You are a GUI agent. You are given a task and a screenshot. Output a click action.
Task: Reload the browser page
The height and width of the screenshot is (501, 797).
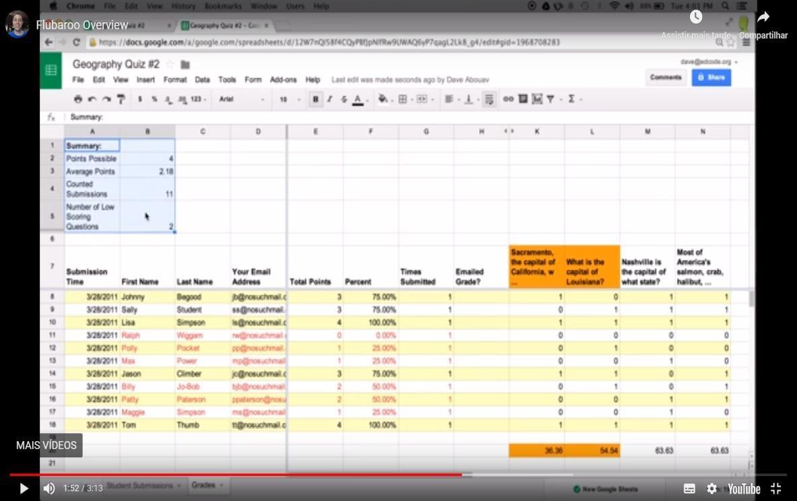click(76, 42)
